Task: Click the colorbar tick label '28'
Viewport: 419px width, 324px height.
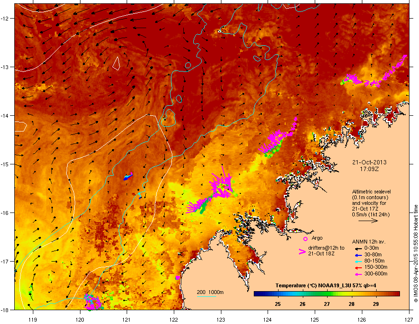Action: pos(351,304)
